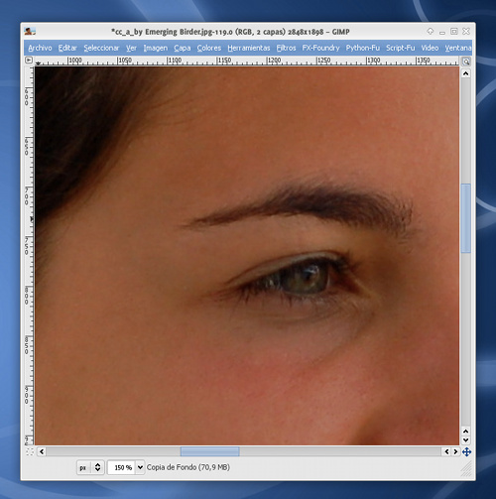Open the Ver menu
Image resolution: width=496 pixels, height=499 pixels.
131,48
